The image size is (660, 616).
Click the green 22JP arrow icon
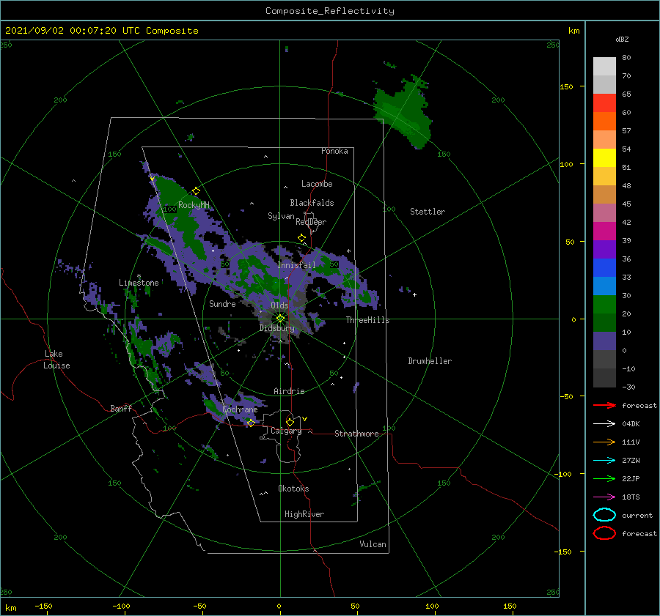click(x=604, y=478)
